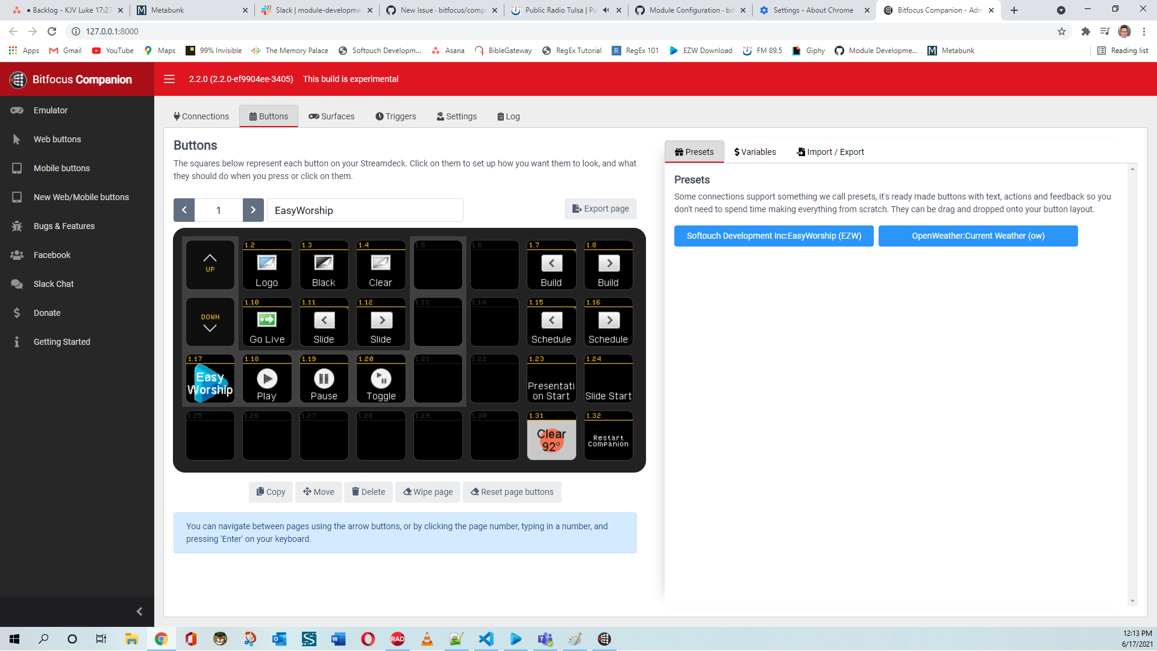Select the Pause button cell 1.19
This screenshot has height=651, width=1157.
click(324, 379)
